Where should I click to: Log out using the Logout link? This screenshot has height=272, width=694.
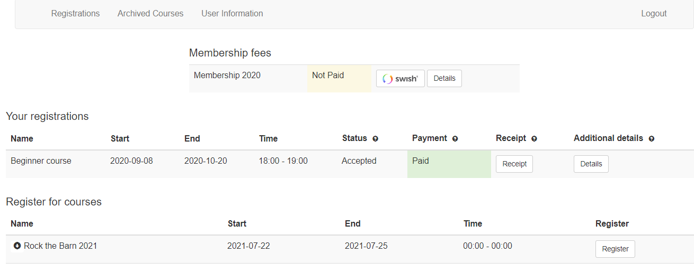[654, 14]
